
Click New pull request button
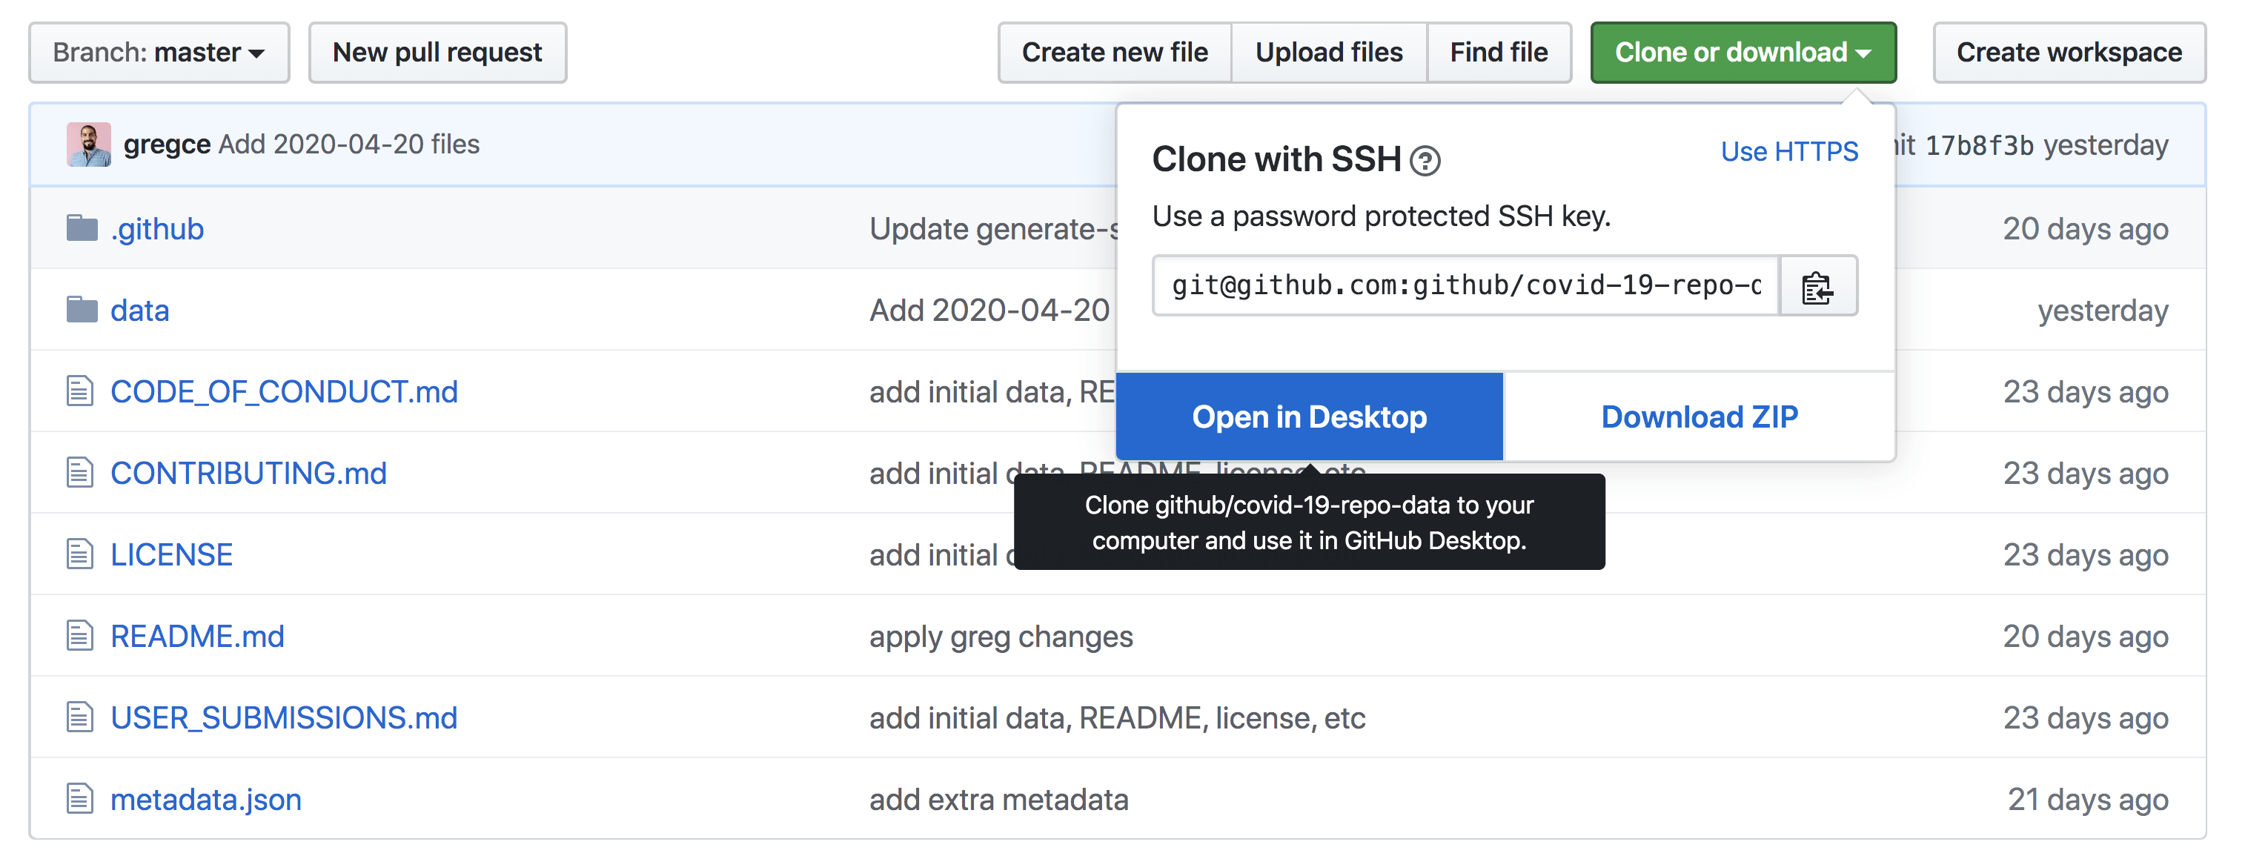point(437,53)
